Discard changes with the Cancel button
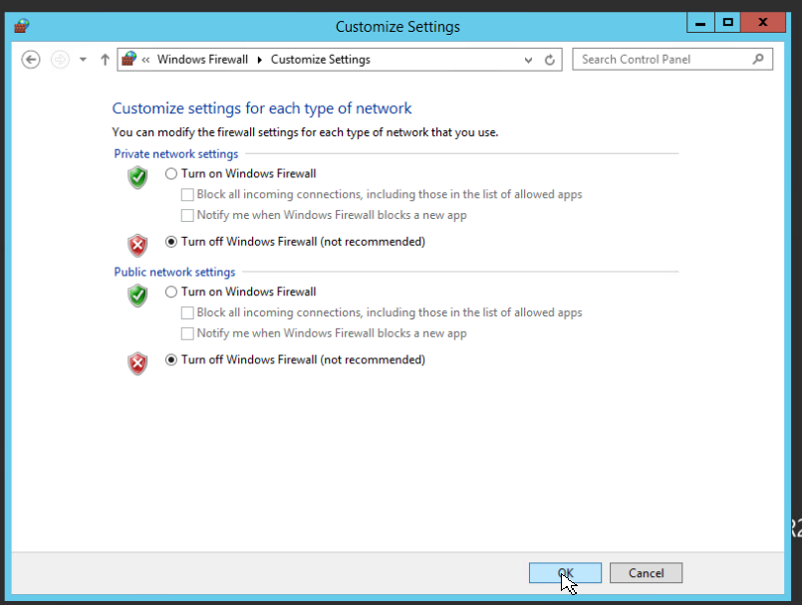 [646, 573]
